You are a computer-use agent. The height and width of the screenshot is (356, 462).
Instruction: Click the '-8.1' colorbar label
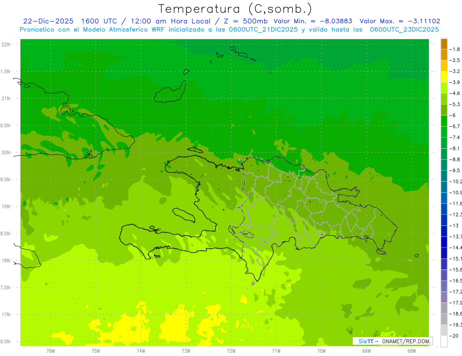(455, 148)
